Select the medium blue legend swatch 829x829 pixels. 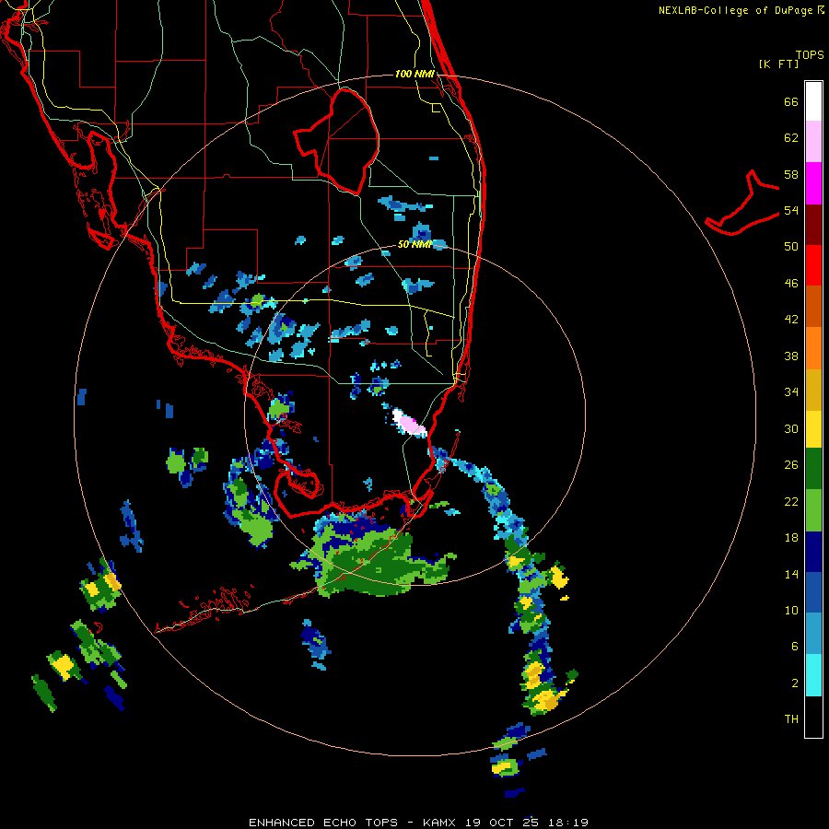click(x=813, y=592)
